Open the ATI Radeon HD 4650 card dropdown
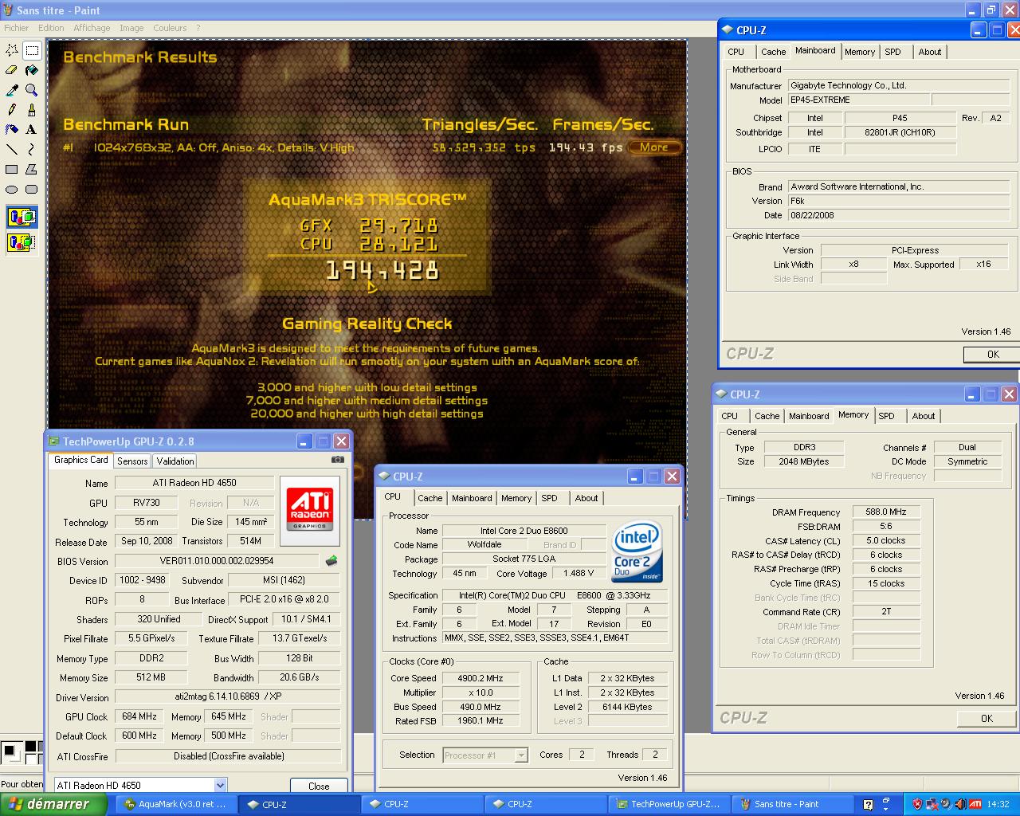Image resolution: width=1020 pixels, height=816 pixels. pos(221,785)
